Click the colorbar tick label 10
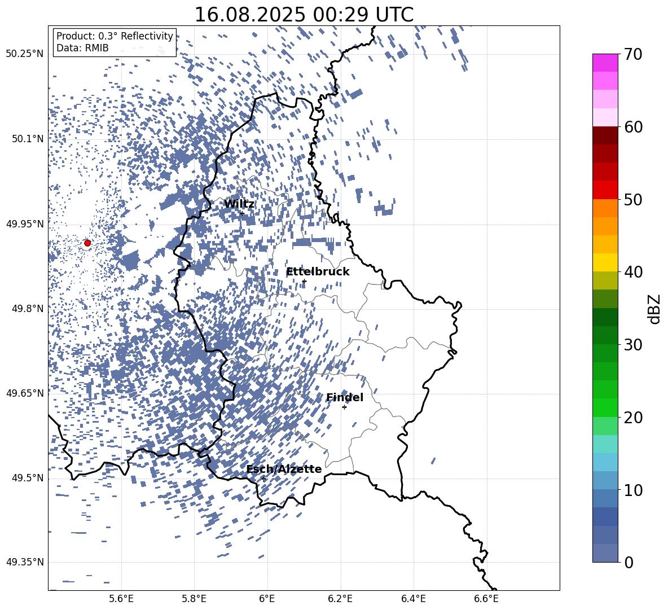 632,490
